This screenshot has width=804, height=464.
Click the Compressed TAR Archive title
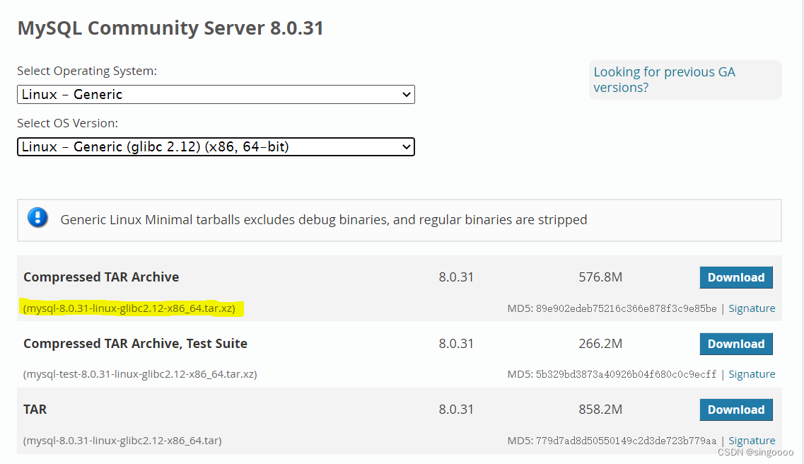point(101,277)
